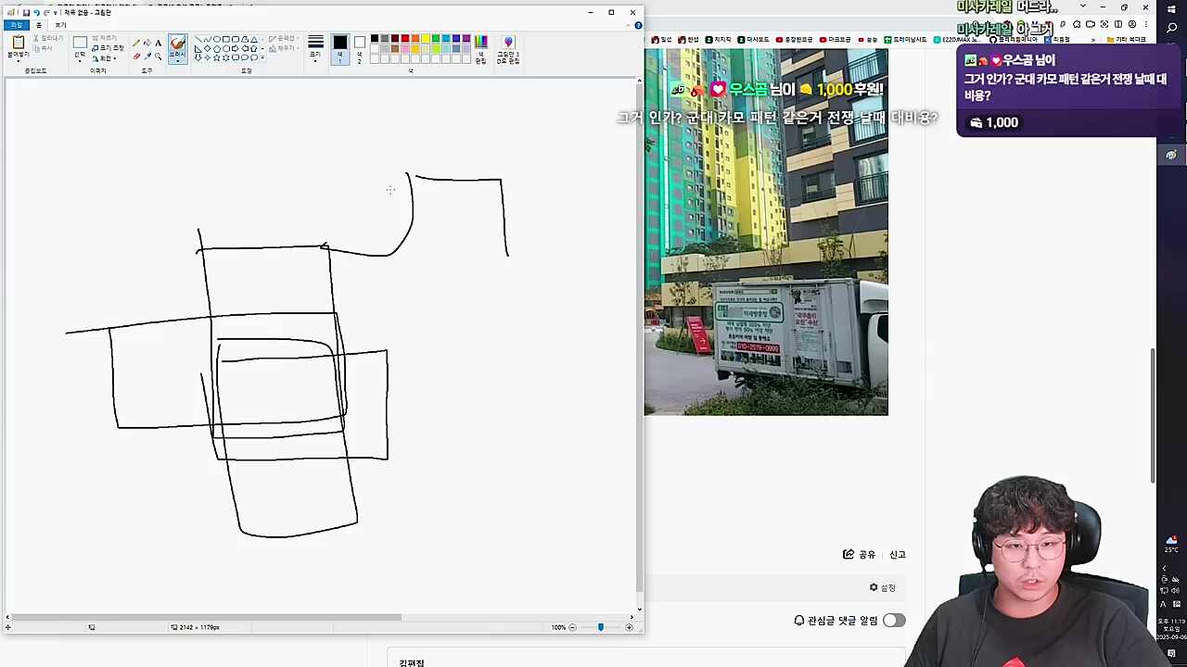This screenshot has width=1187, height=667.
Task: Switch to the View ribbon tab
Action: [x=60, y=25]
